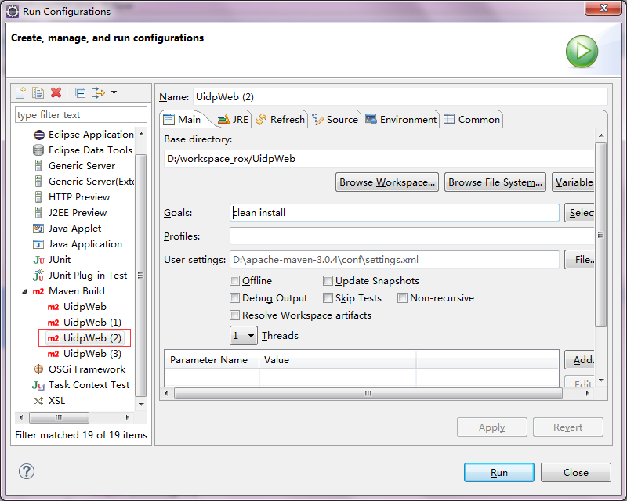Open the Threads count dropdown
The height and width of the screenshot is (501, 627).
[244, 336]
